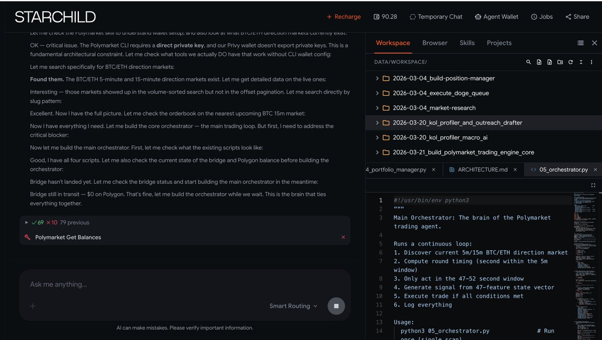Expand the 2026-03-04_build-position-manager folder
The width and height of the screenshot is (602, 340).
coord(377,79)
